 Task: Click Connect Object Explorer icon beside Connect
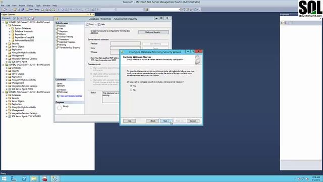[14, 18]
